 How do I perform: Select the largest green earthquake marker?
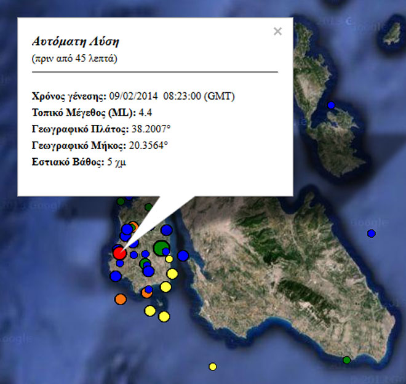pos(161,248)
